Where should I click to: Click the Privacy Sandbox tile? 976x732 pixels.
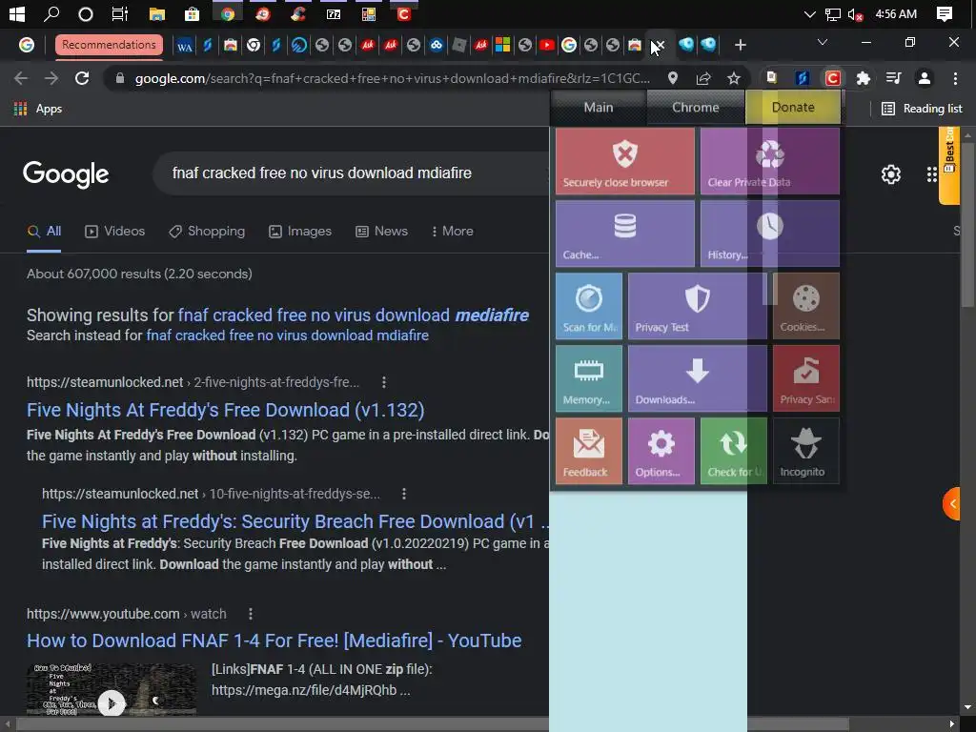point(806,378)
